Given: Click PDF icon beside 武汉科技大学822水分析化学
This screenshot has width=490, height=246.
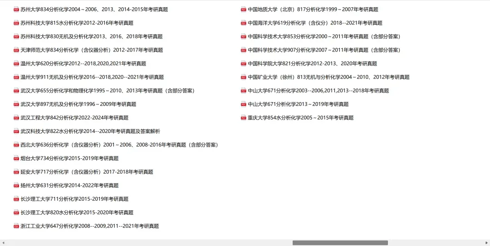Looking at the screenshot, I should (x=16, y=132).
